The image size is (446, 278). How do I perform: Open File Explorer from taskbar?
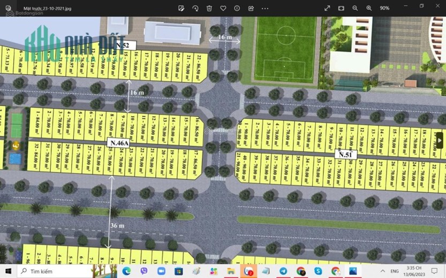(x=231, y=271)
